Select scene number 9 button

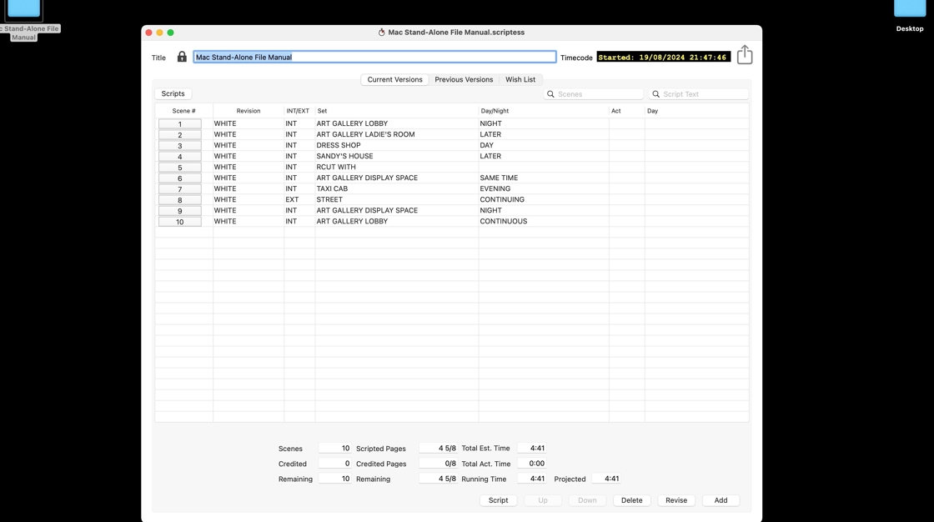pos(180,210)
